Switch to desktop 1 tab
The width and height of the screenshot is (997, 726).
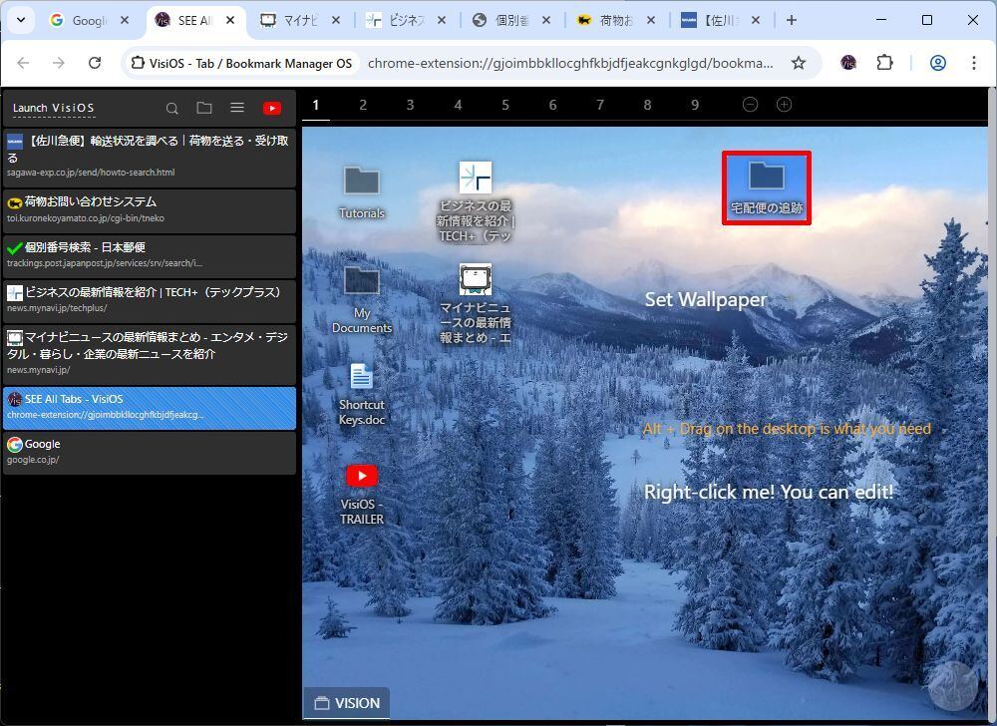tap(315, 105)
